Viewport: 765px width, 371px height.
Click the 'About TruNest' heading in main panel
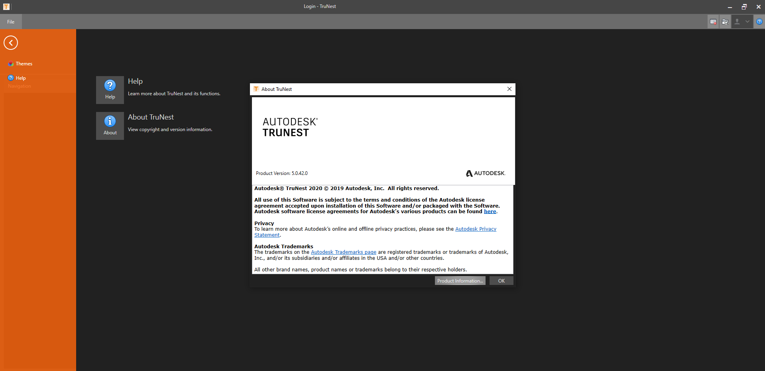tap(151, 117)
